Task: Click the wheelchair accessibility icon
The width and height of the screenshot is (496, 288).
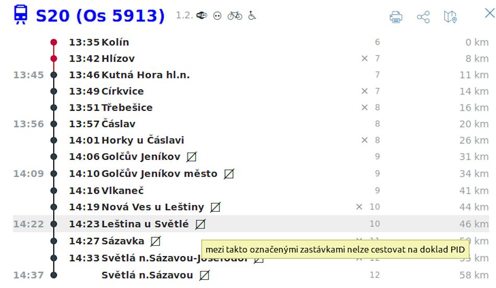Action: point(252,16)
